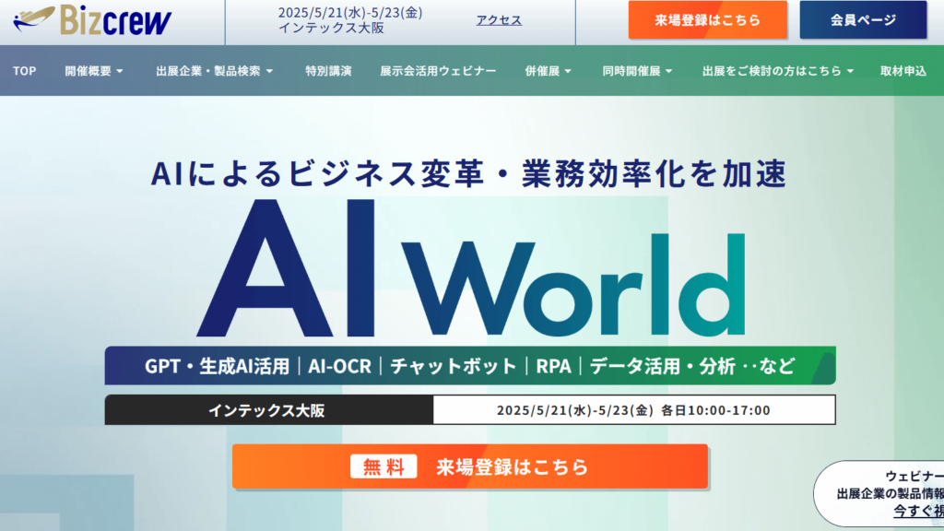Open 展示会活用ウェビナー in navigation
Viewport: 944px width, 531px height.
click(438, 71)
